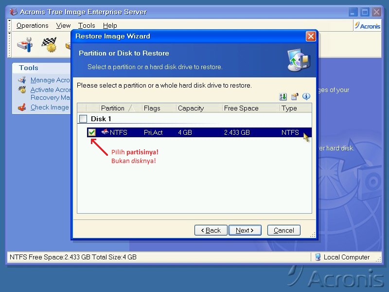This screenshot has height=292, width=389.
Task: Sort by Flags column header
Action: click(159, 108)
